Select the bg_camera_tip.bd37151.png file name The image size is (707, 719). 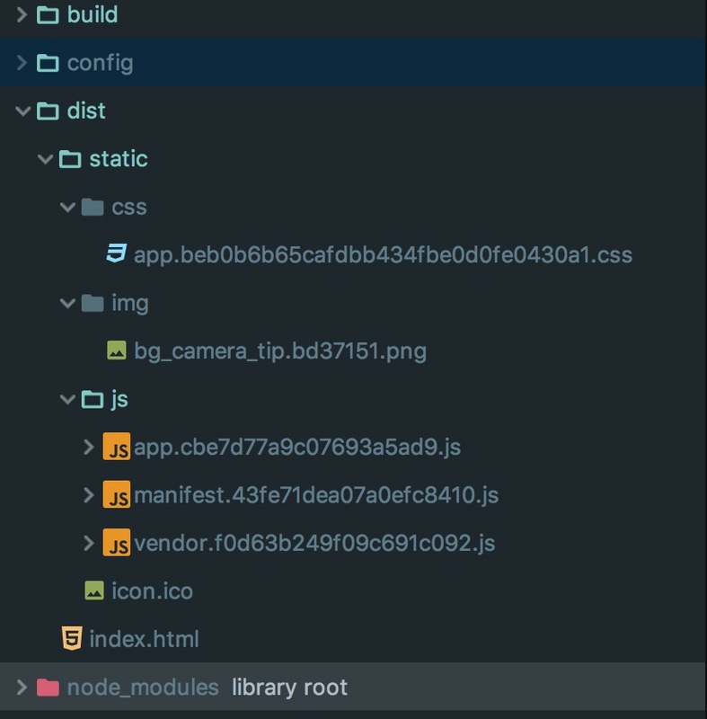280,351
